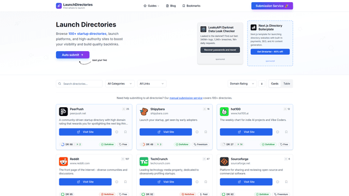This screenshot has width=349, height=196.
Task: Open the PeerPush logo icon
Action: click(63, 111)
